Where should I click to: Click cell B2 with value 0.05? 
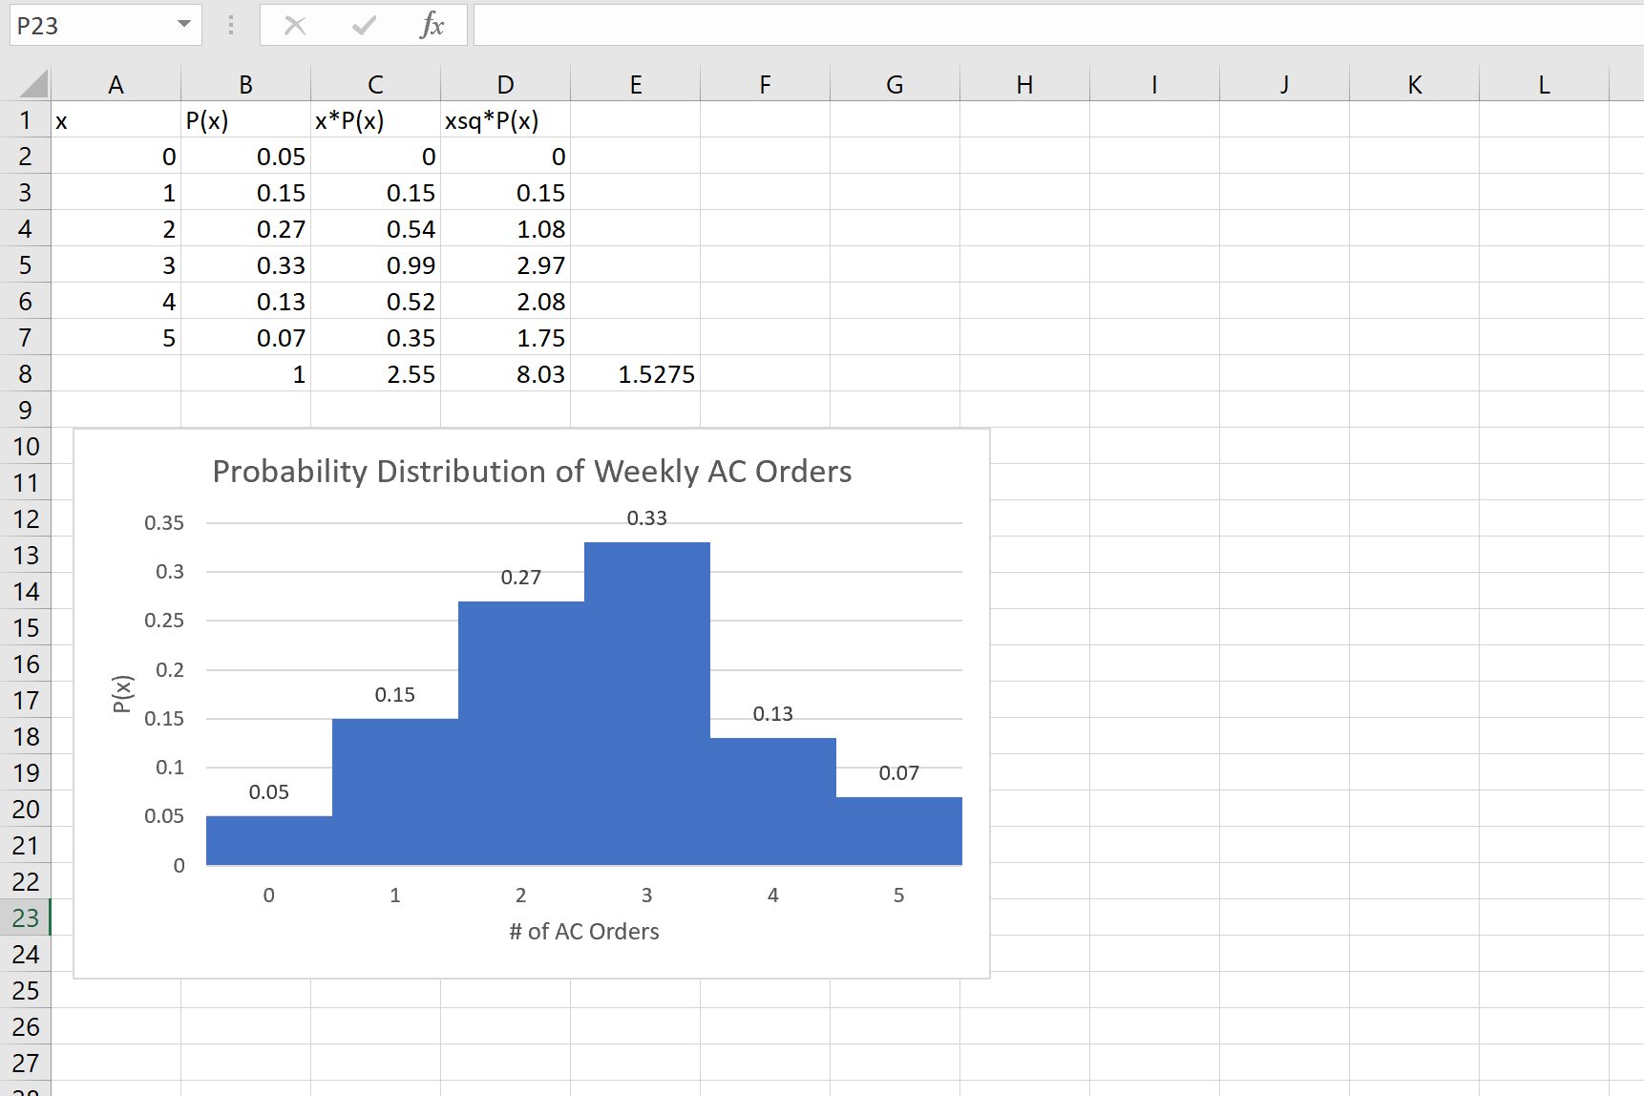coord(245,157)
